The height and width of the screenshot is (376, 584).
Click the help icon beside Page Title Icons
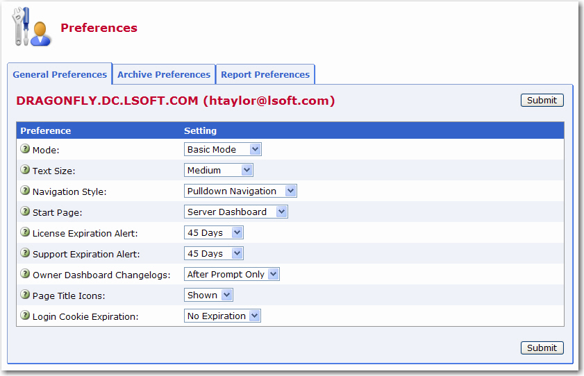point(25,295)
